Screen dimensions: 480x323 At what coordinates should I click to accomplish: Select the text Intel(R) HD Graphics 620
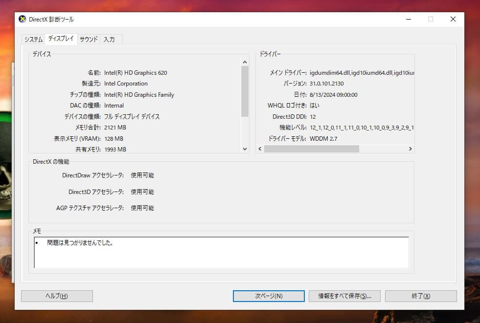point(135,72)
